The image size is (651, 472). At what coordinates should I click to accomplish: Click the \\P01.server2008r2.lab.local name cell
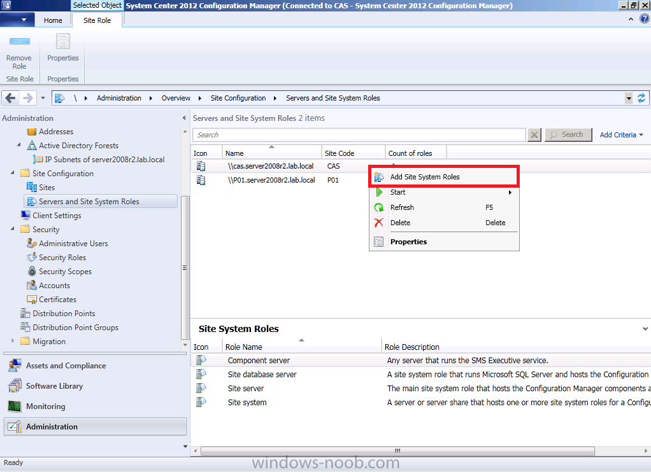tap(271, 180)
